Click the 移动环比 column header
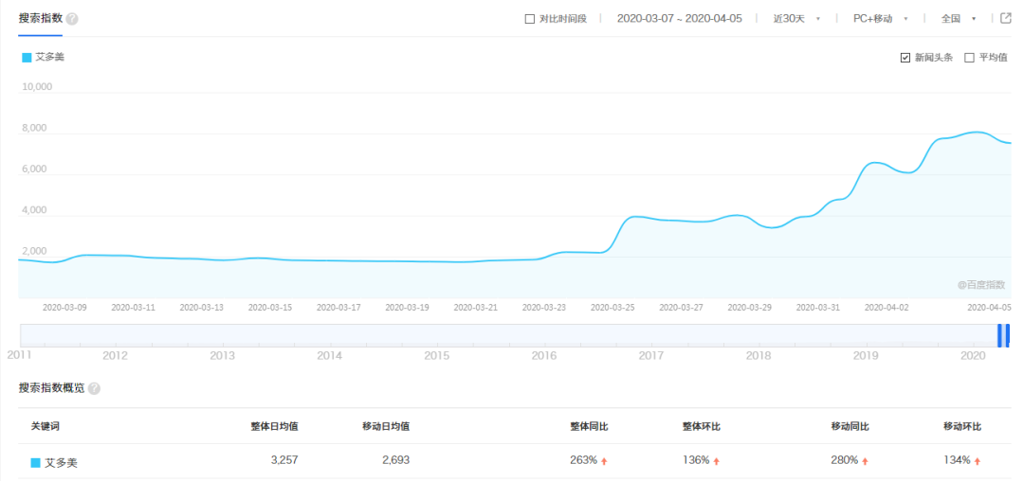The width and height of the screenshot is (1024, 481). click(962, 426)
